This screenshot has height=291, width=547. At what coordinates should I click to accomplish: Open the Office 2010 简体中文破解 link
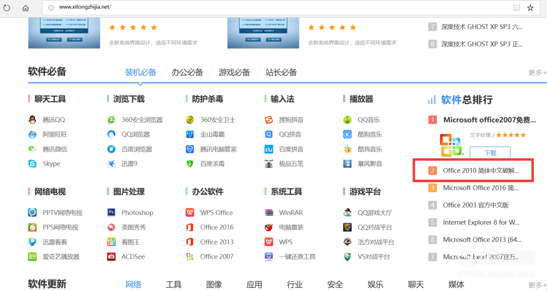(x=481, y=171)
